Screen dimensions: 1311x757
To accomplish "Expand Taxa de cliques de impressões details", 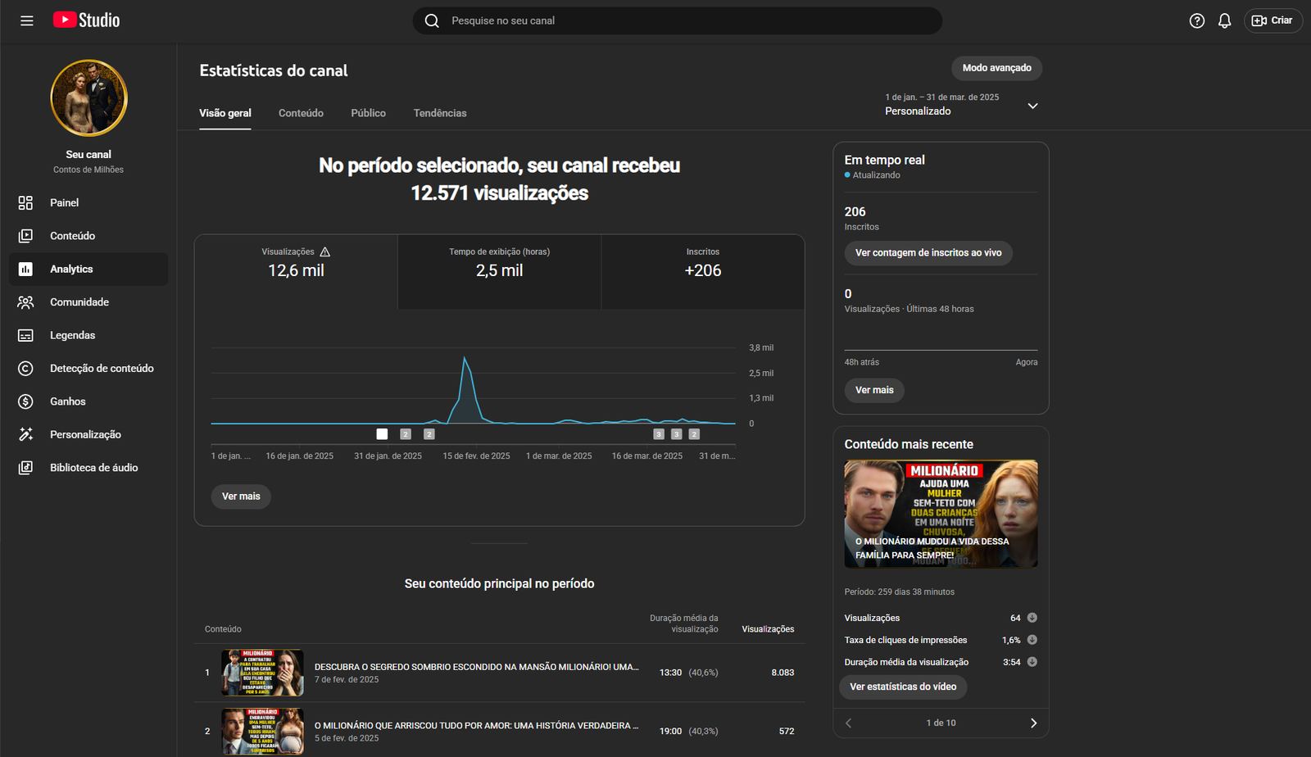I will [1032, 640].
